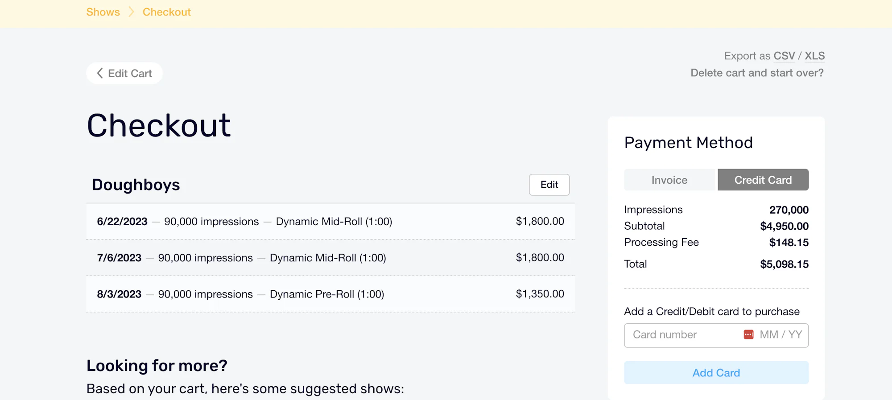Click the $148.15 processing fee value
This screenshot has width=892, height=400.
(x=789, y=243)
